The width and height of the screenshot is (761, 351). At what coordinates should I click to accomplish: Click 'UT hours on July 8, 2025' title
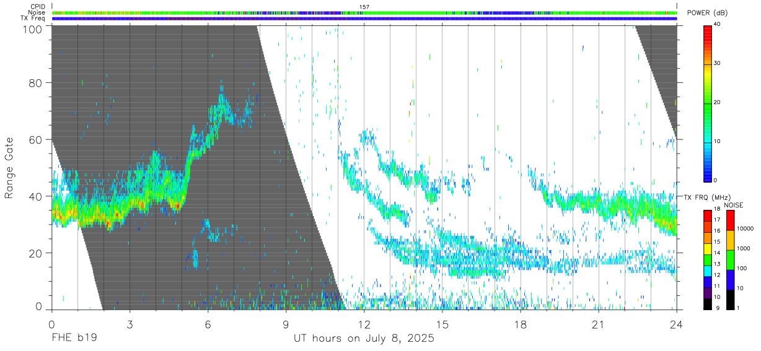click(364, 339)
